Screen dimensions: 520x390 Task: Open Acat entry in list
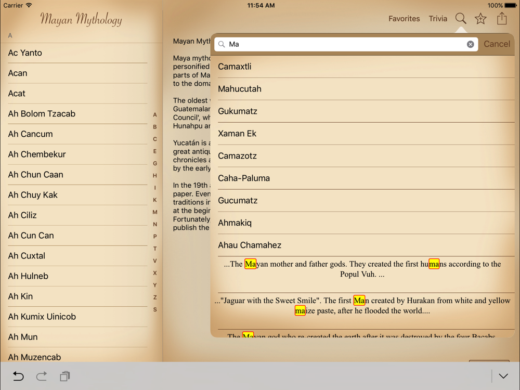(x=77, y=94)
